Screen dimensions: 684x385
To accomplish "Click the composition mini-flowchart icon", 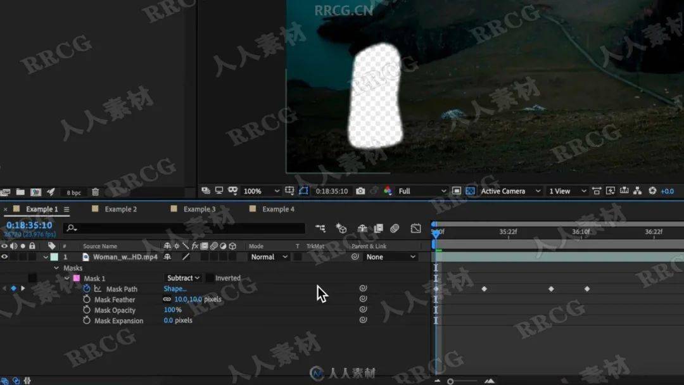I will click(x=321, y=229).
